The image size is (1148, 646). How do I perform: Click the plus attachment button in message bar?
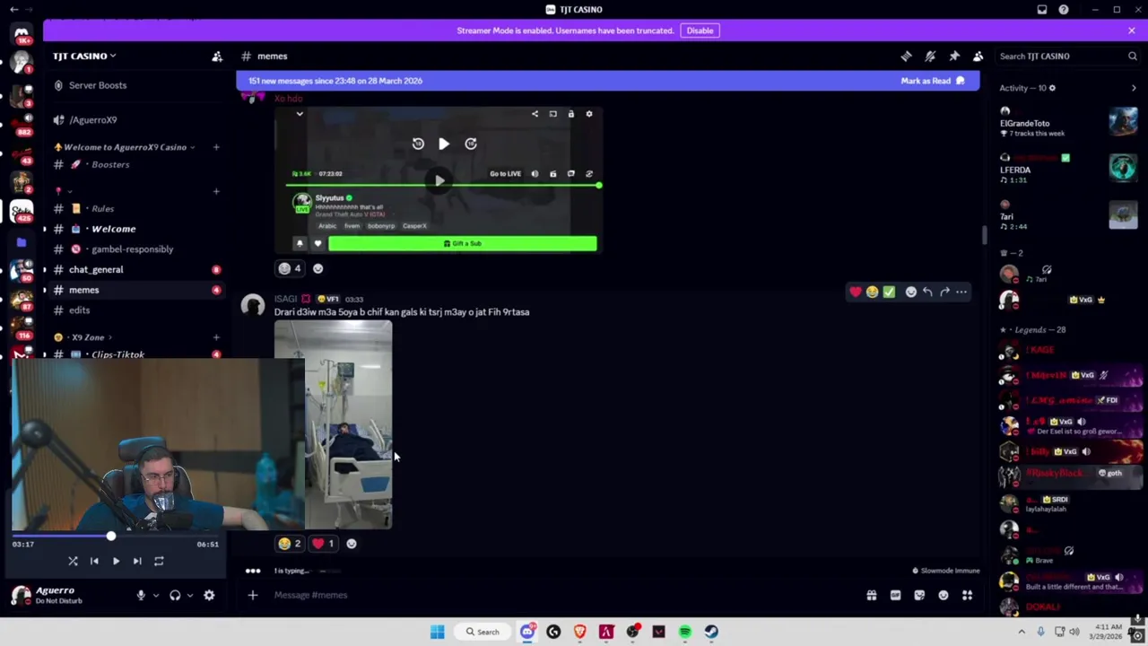point(253,595)
